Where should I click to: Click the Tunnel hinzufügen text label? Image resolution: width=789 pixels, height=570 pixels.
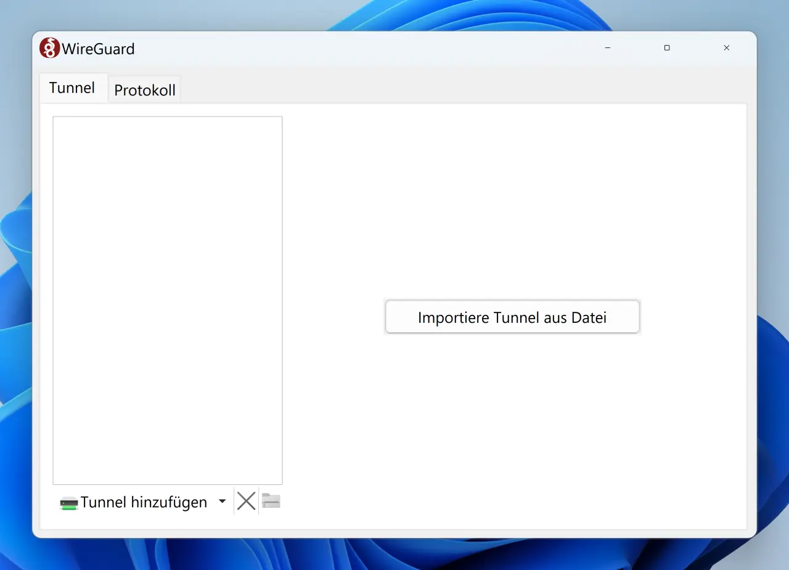point(144,502)
